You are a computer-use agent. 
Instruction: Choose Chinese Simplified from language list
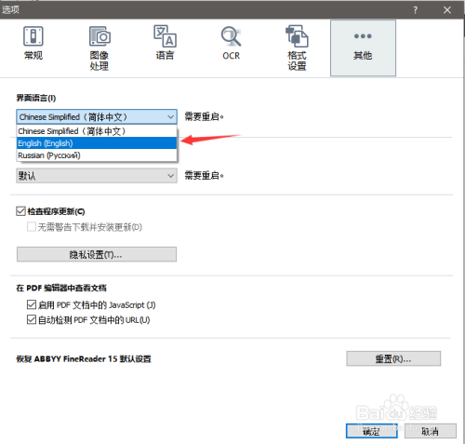(x=97, y=131)
